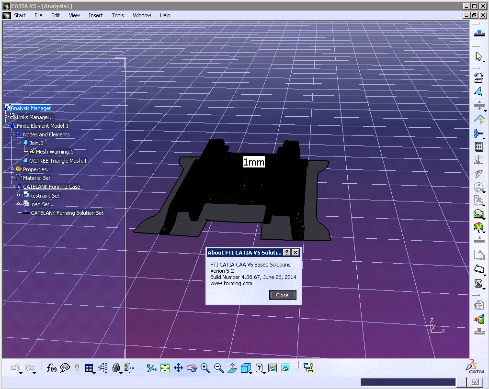This screenshot has width=489, height=389.
Task: Click the Zoom In magnifier
Action: 205,368
